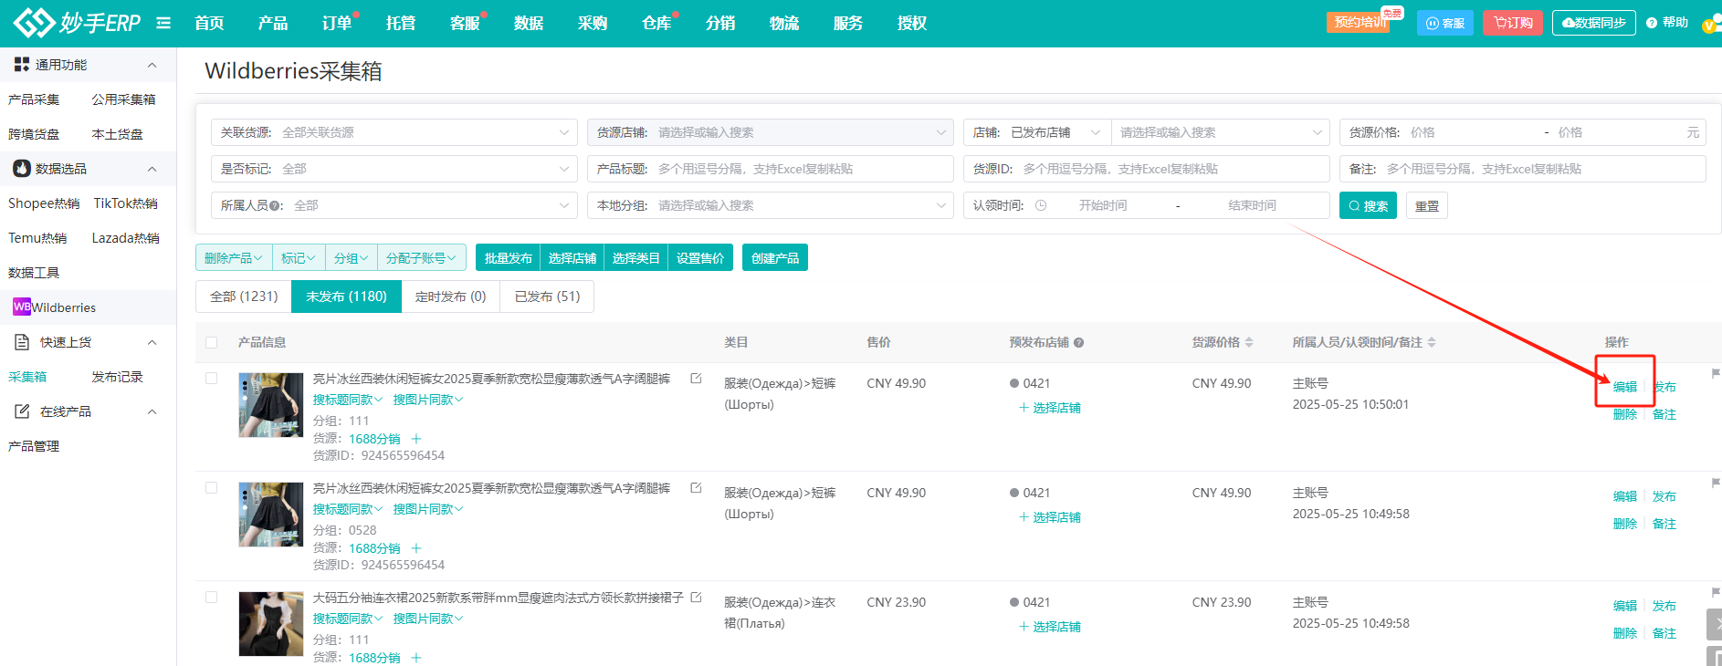The width and height of the screenshot is (1722, 666).
Task: Click 选择店铺 link on second product row
Action: click(x=1050, y=517)
